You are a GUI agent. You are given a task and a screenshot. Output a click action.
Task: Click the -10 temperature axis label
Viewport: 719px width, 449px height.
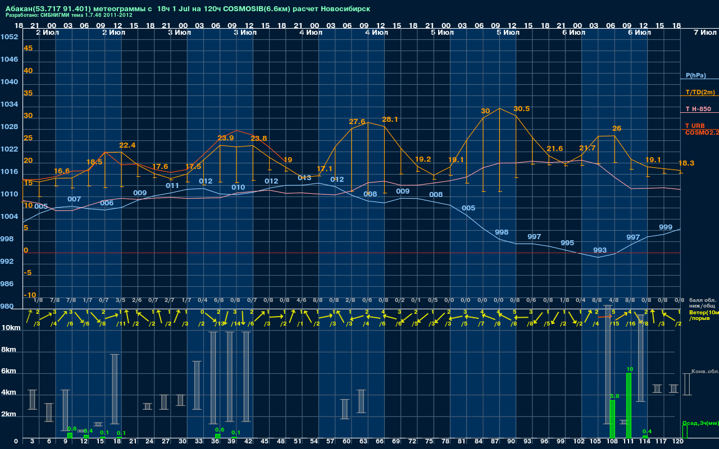[30, 295]
